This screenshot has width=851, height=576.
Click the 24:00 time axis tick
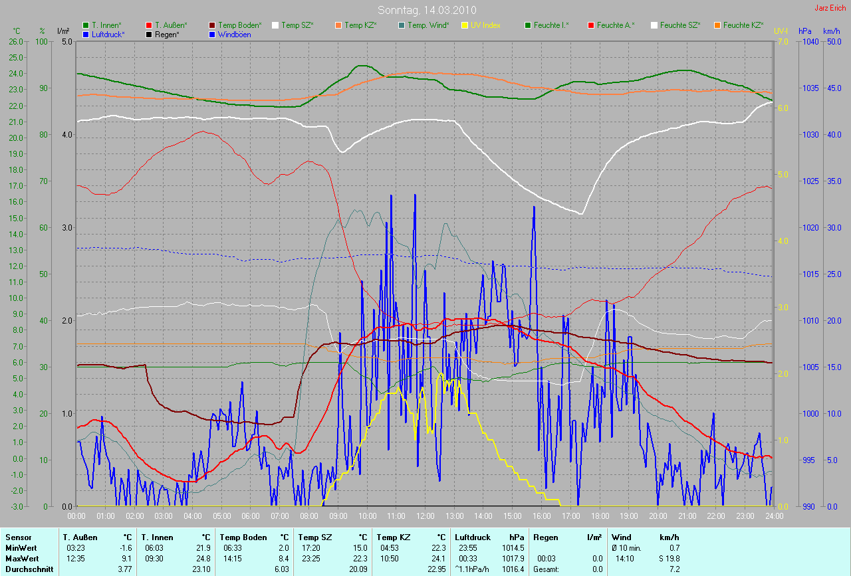[x=773, y=516]
